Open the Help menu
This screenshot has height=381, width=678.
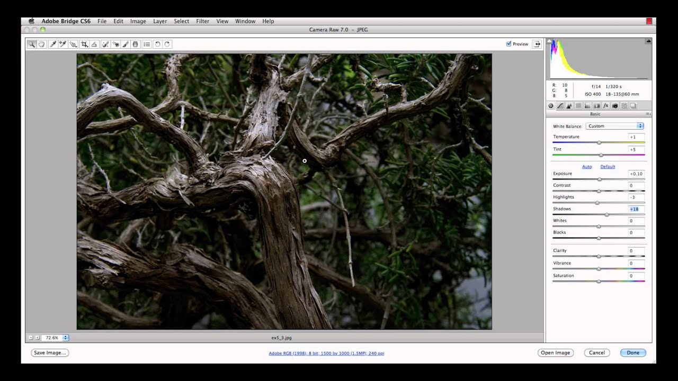click(x=268, y=21)
